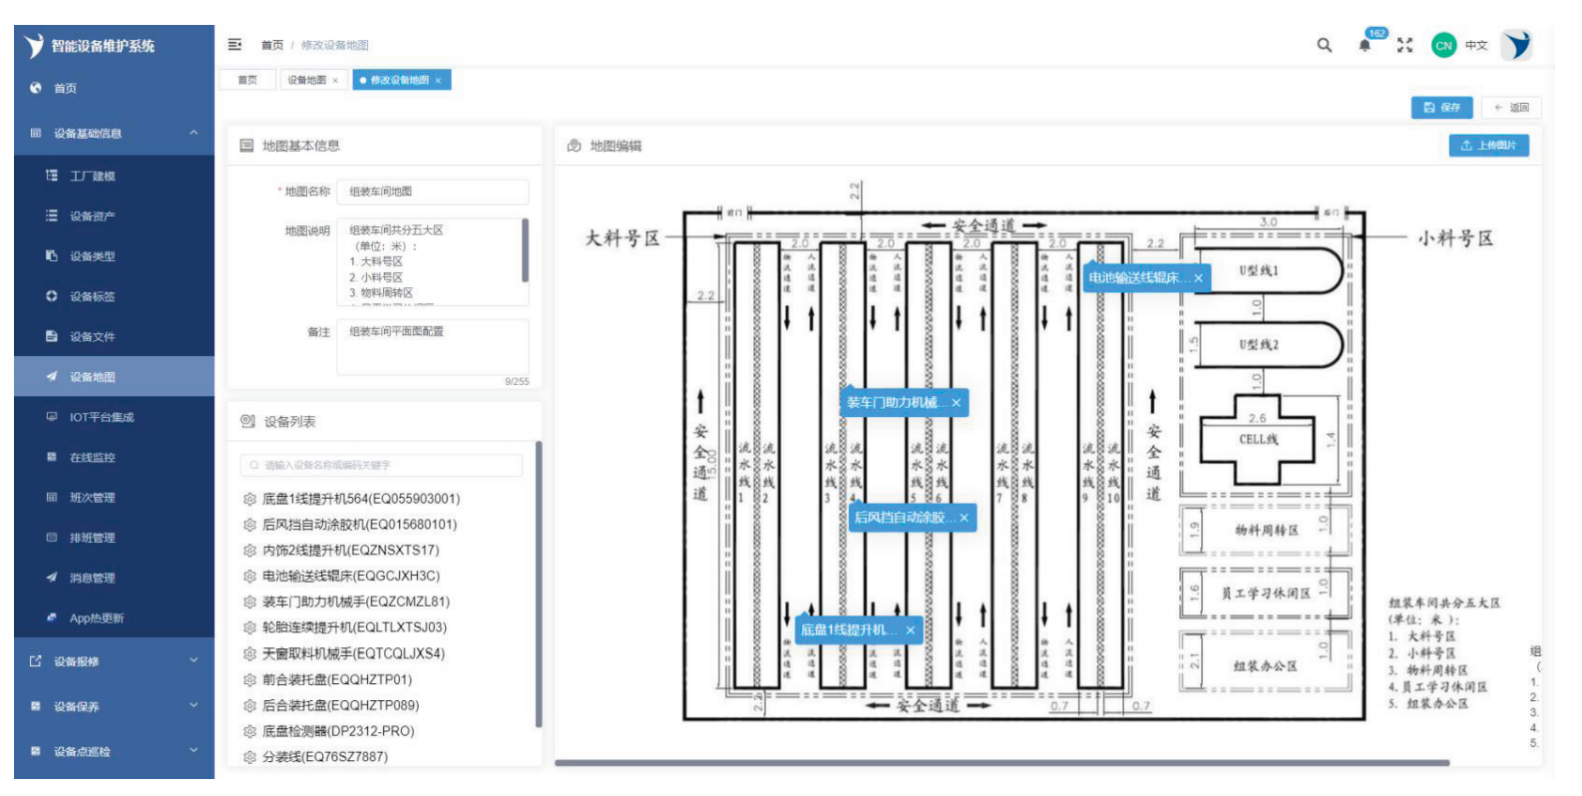The width and height of the screenshot is (1582, 796).
Task: Click gear icon beside 底盘1线提升机564
Action: point(249,499)
